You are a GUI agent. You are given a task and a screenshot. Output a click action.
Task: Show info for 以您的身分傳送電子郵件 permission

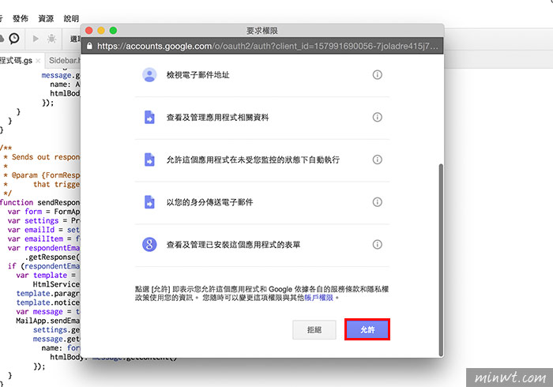377,202
